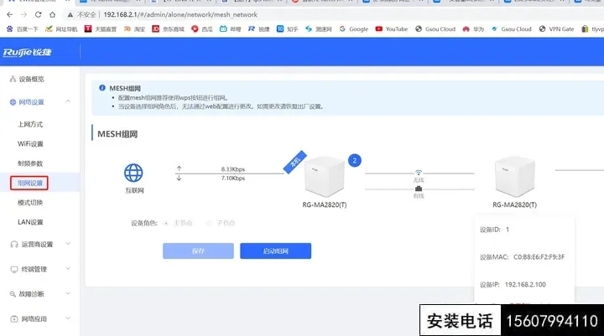Open 设备概览 in the sidebar
604x336 pixels.
point(27,79)
